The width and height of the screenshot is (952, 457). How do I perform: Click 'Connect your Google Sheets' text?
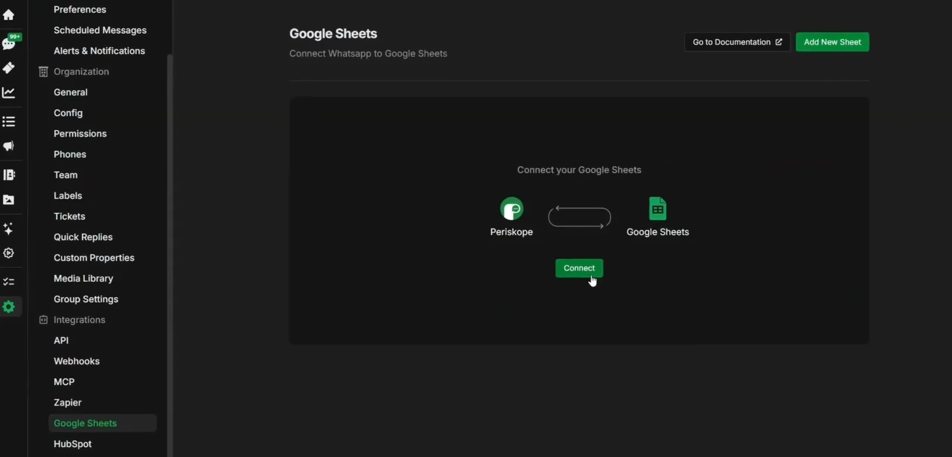coord(579,170)
